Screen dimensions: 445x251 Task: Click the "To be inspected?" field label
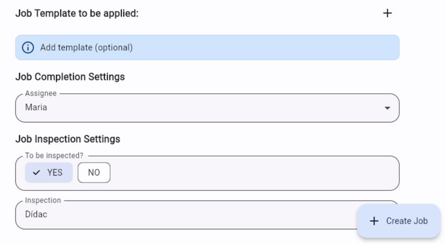click(54, 156)
